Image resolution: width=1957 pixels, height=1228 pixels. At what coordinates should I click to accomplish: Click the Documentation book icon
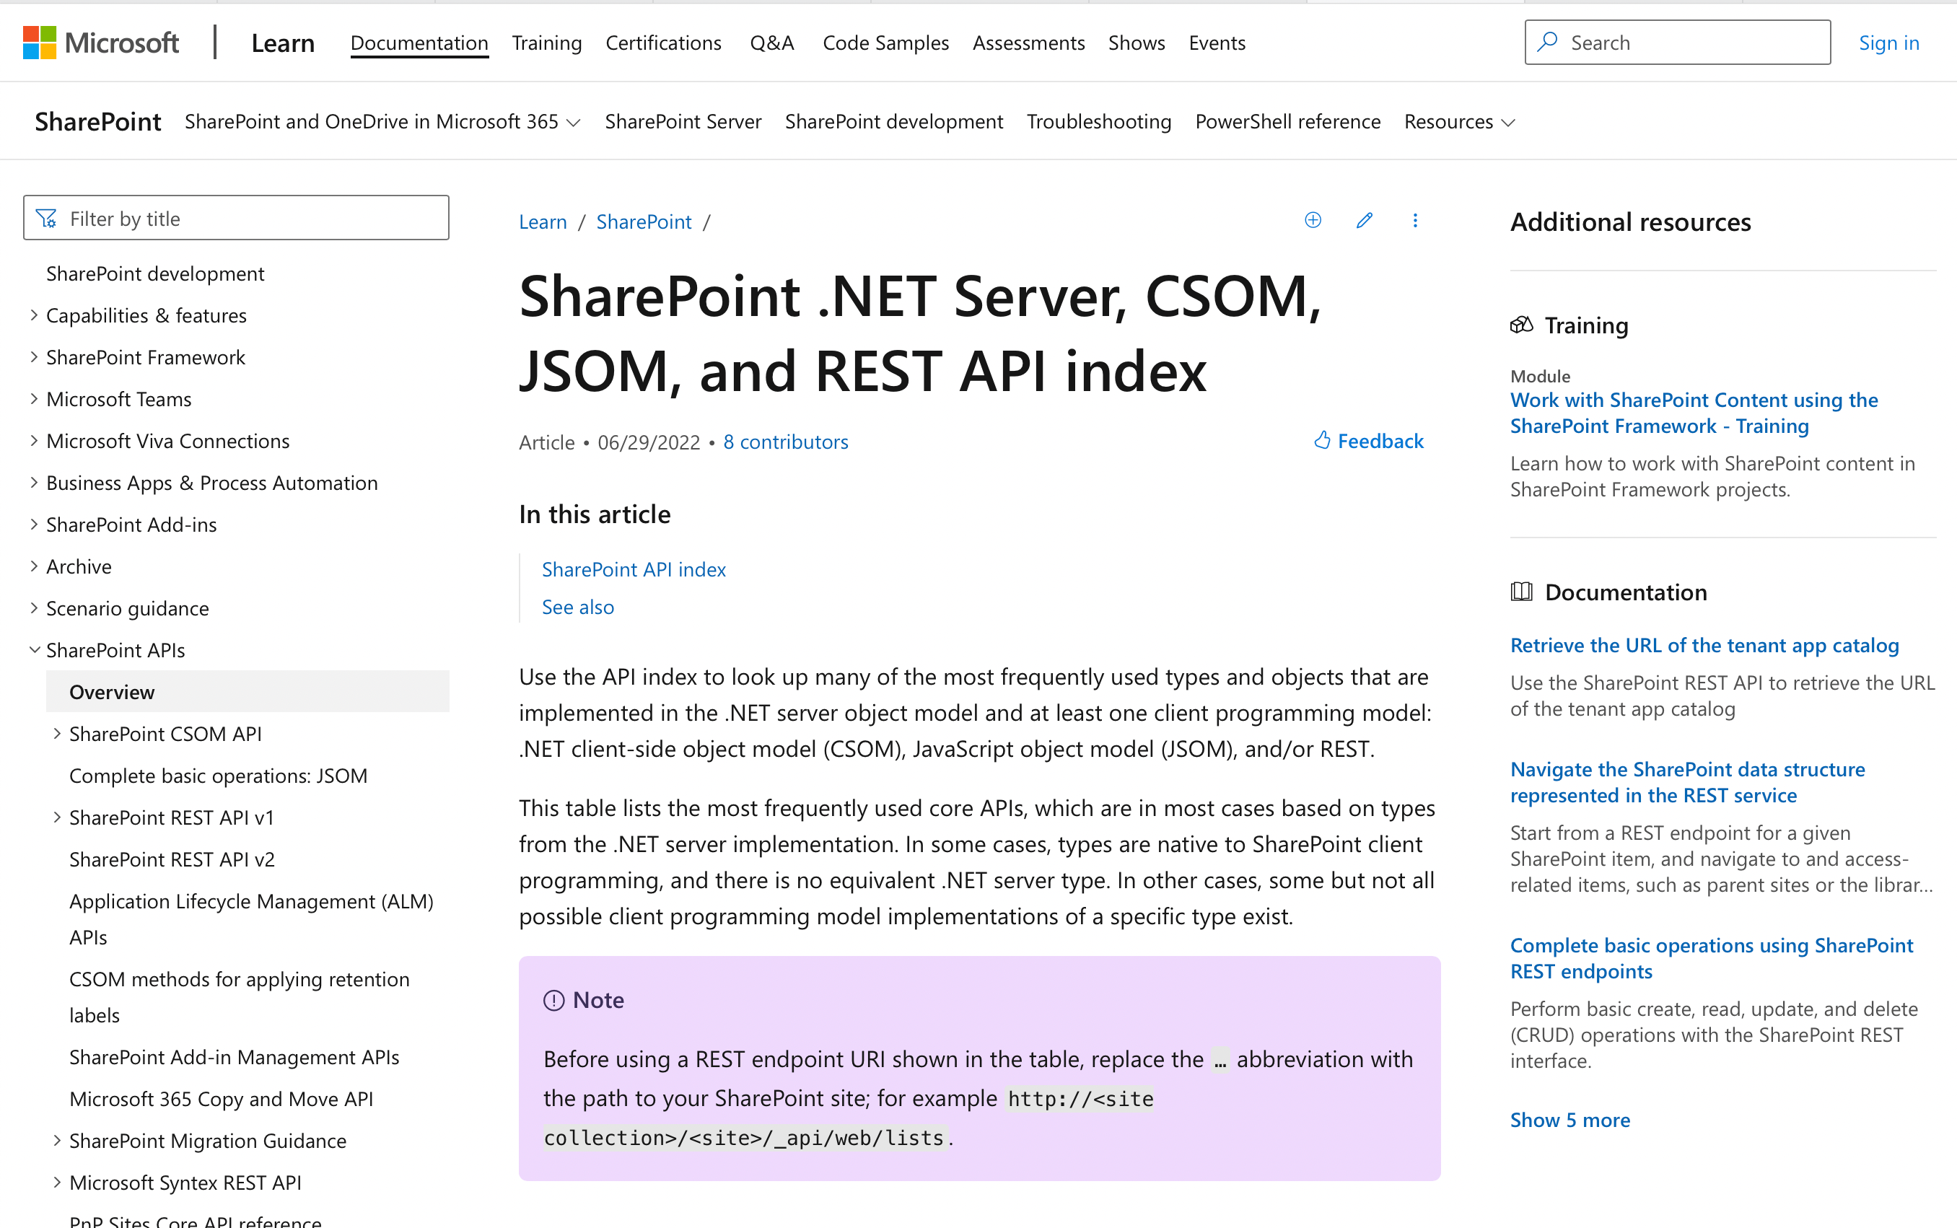tap(1522, 591)
